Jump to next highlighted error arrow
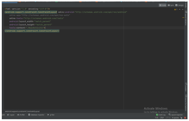The width and height of the screenshot is (189, 121). pyautogui.click(x=182, y=9)
